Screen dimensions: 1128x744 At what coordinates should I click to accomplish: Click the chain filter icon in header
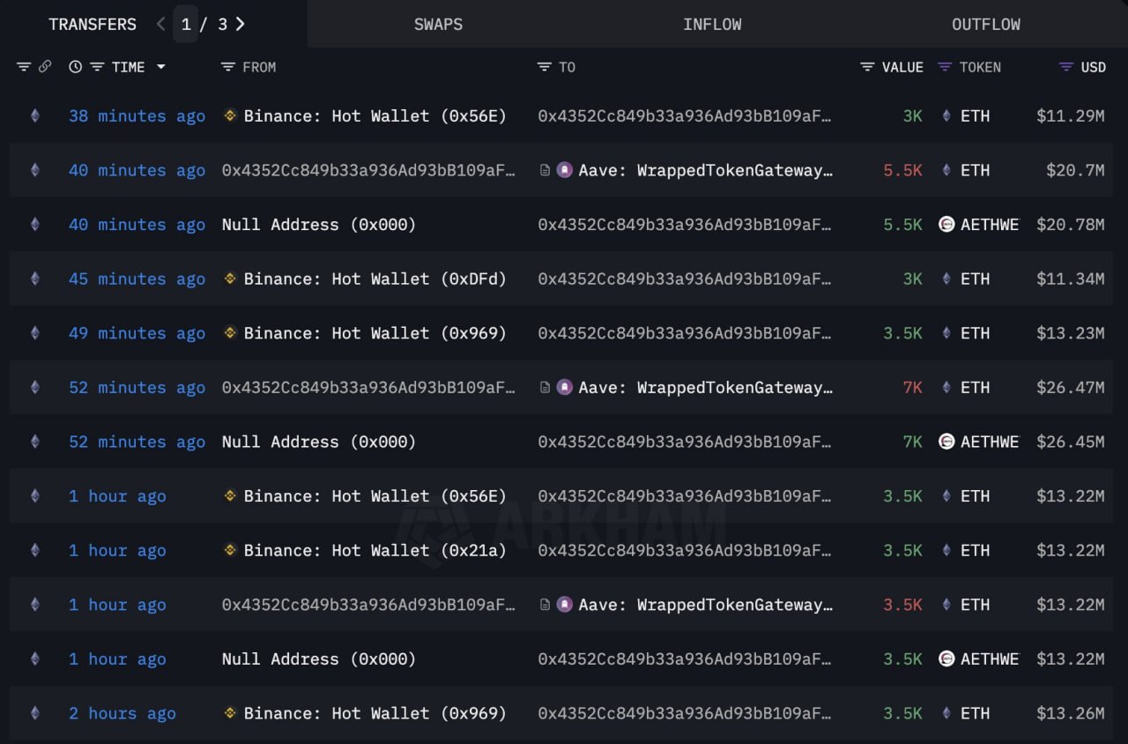[24, 67]
